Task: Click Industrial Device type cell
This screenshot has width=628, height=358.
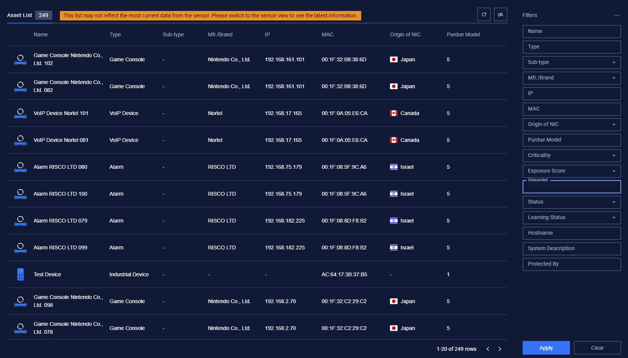Action: click(129, 274)
